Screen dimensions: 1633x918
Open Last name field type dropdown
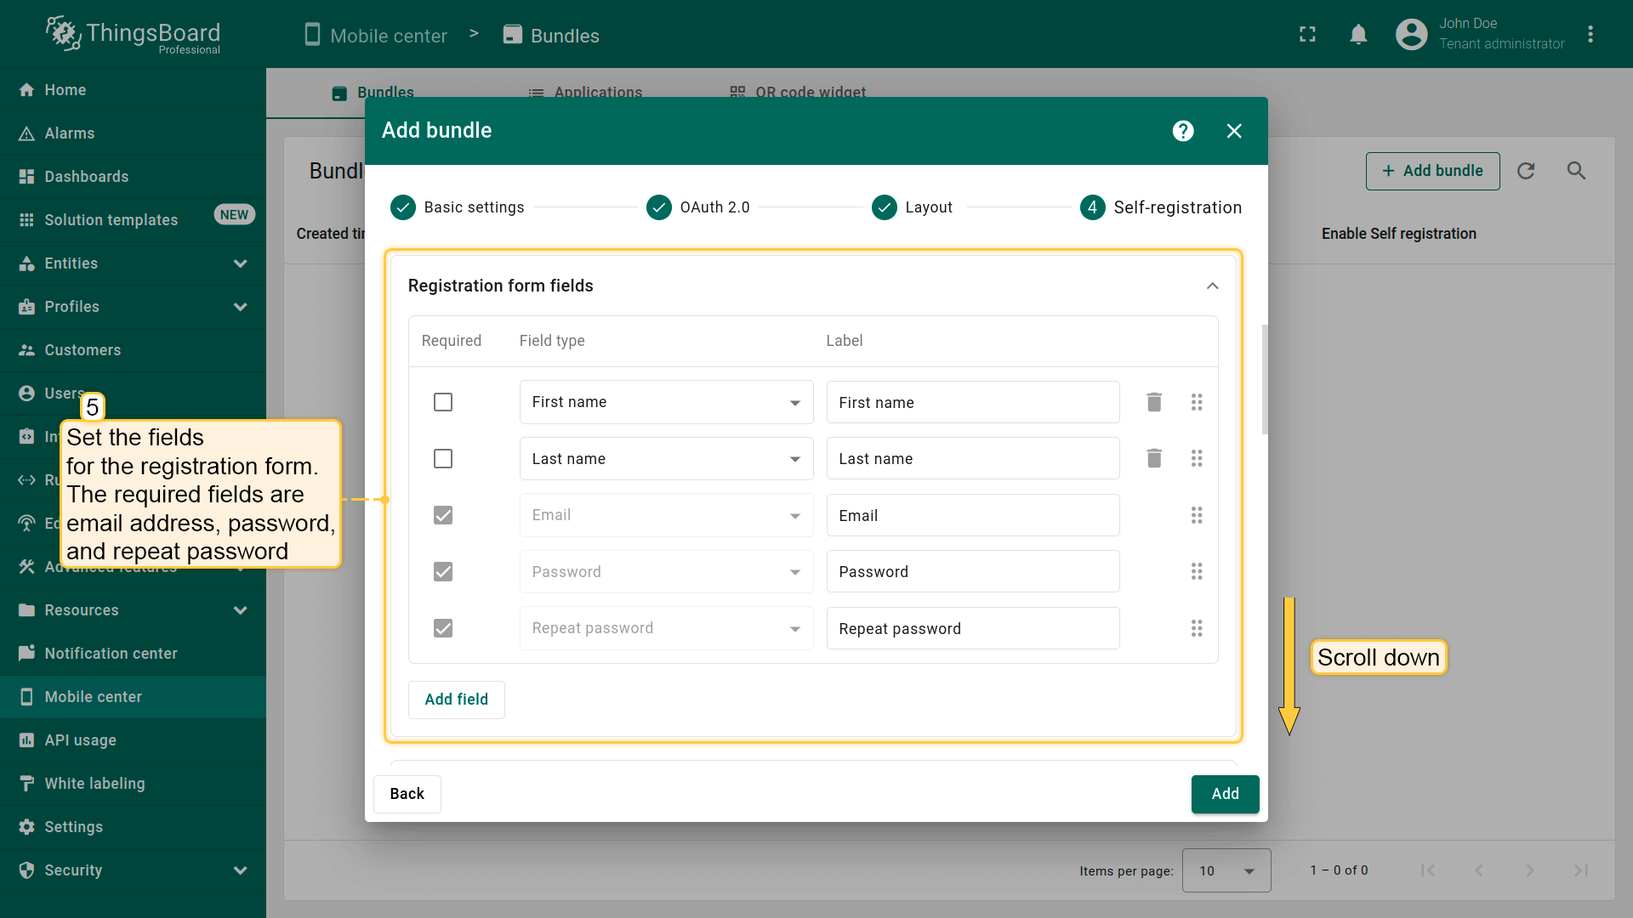click(666, 459)
